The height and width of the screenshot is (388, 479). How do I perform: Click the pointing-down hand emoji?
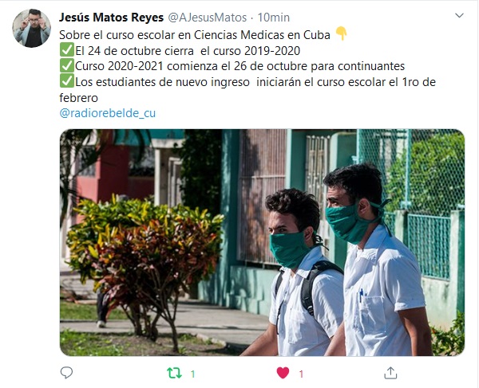pyautogui.click(x=341, y=33)
